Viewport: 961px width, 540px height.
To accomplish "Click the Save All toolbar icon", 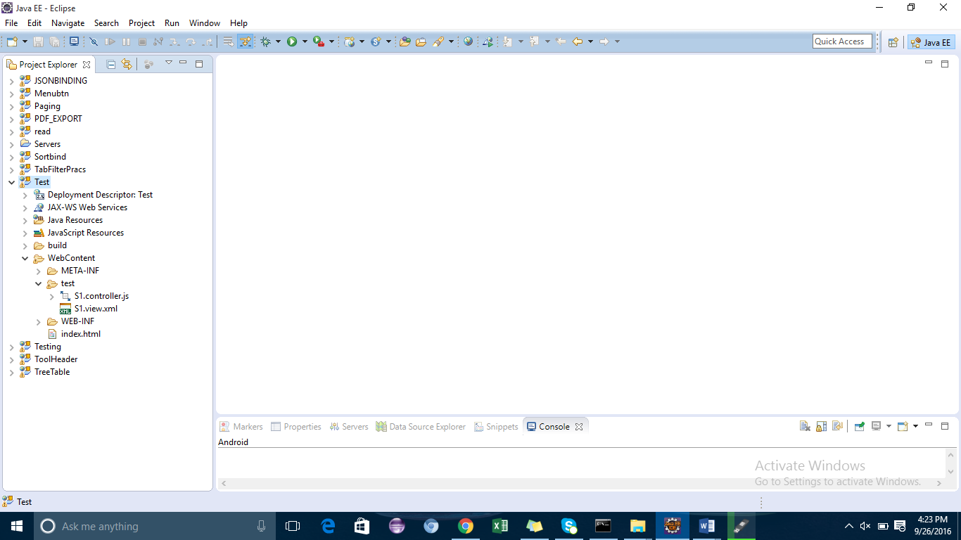I will [53, 41].
